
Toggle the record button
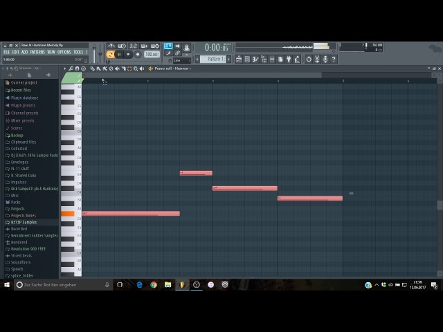click(x=138, y=54)
